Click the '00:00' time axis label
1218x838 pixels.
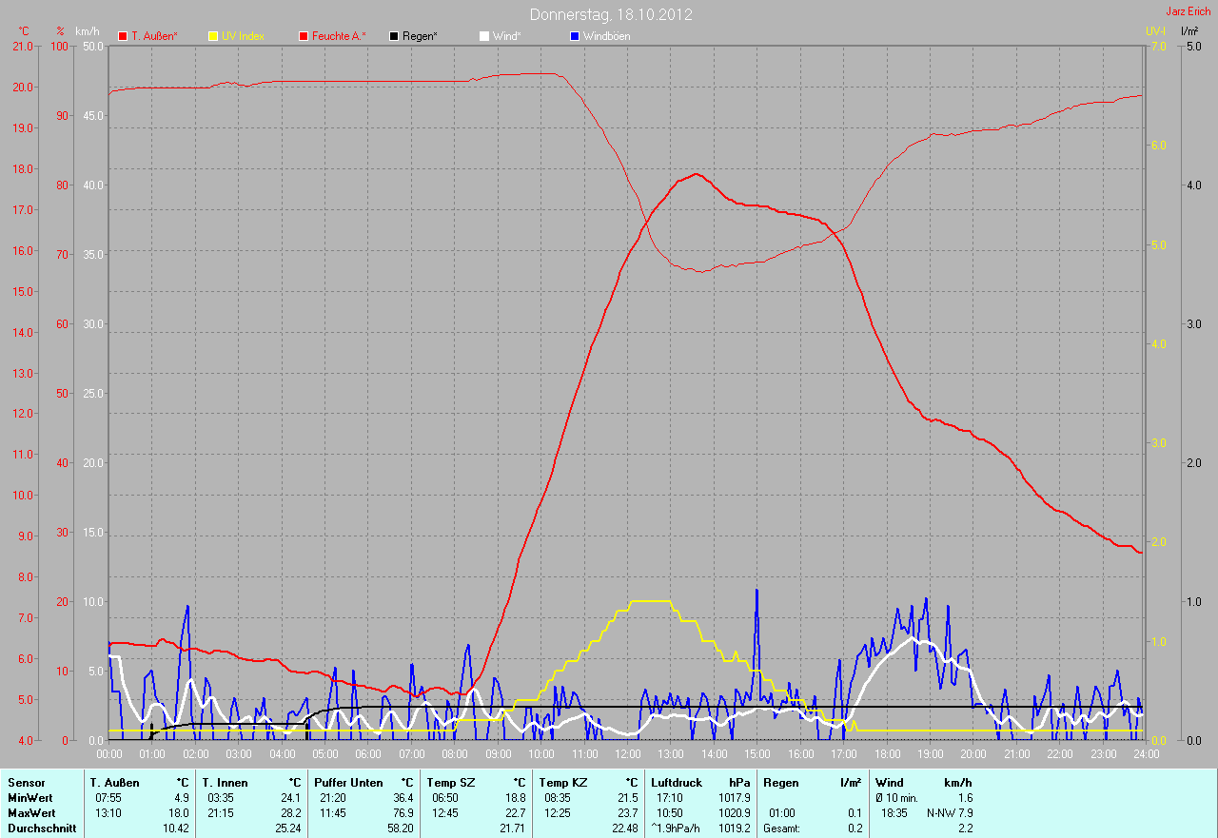coord(109,754)
